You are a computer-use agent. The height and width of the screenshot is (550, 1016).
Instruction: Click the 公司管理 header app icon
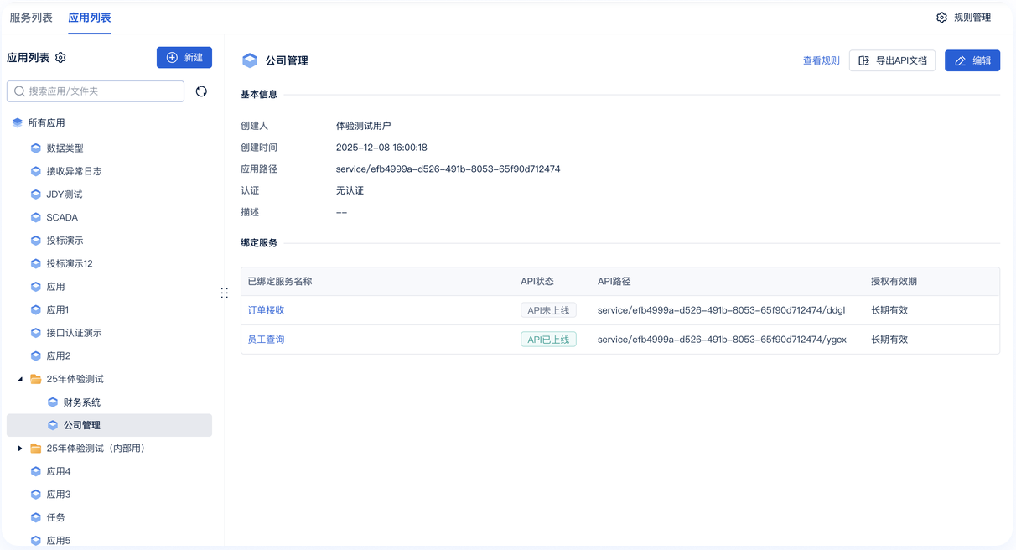tap(250, 60)
